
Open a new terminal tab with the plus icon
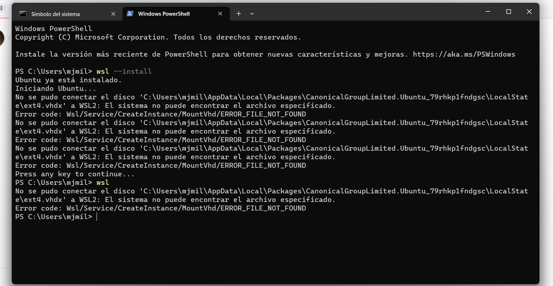[238, 14]
